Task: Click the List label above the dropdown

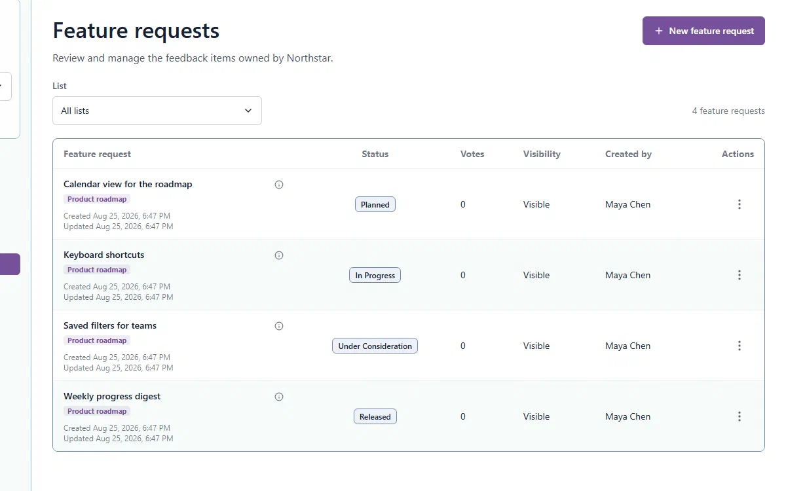Action: (x=60, y=86)
